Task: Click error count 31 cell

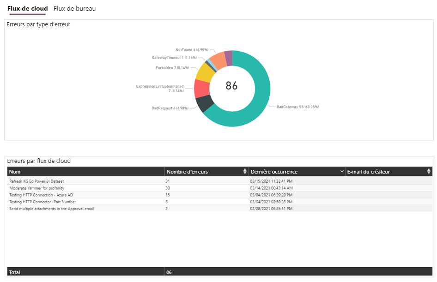Action: tap(168, 181)
